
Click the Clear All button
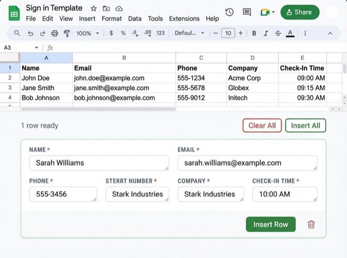[x=262, y=126]
